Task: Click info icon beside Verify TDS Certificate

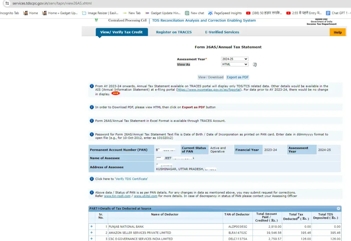Action: pos(92,179)
